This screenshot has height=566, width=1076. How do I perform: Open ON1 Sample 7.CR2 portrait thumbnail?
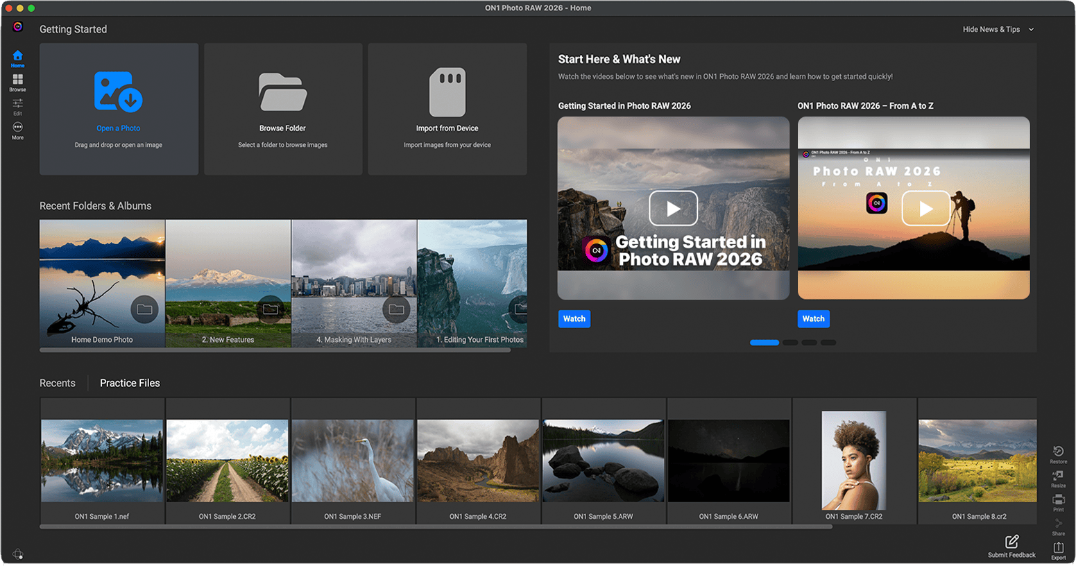(x=854, y=461)
